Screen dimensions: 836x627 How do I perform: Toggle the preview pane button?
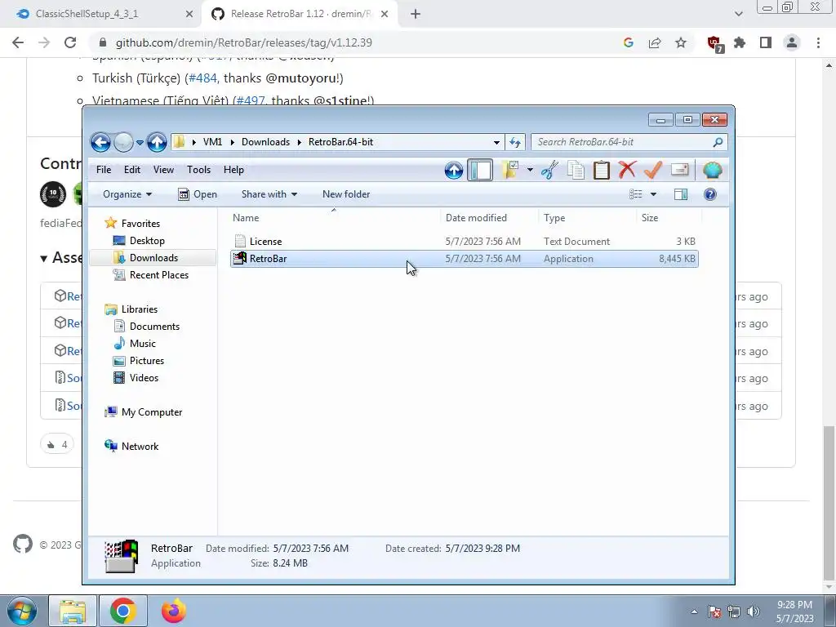(x=681, y=194)
